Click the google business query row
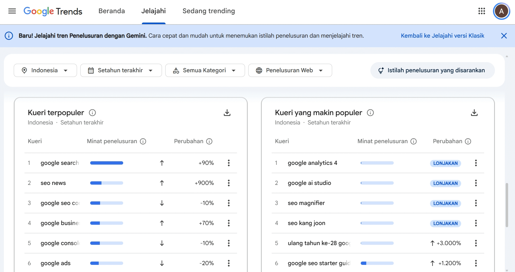 click(x=131, y=223)
